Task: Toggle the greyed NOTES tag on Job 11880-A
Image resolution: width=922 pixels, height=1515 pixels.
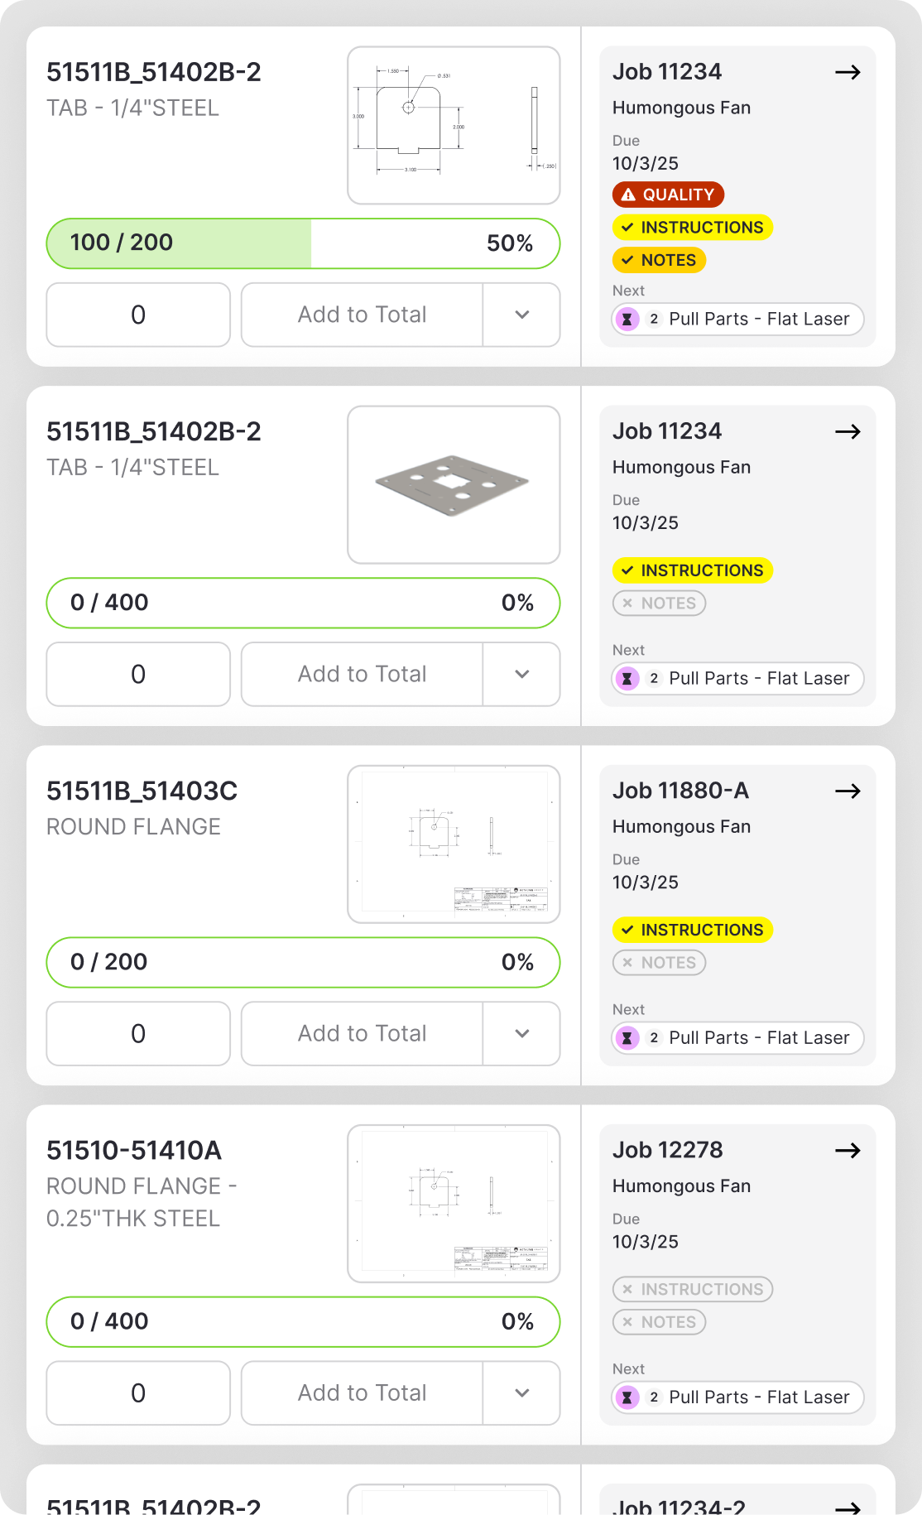Action: point(659,963)
